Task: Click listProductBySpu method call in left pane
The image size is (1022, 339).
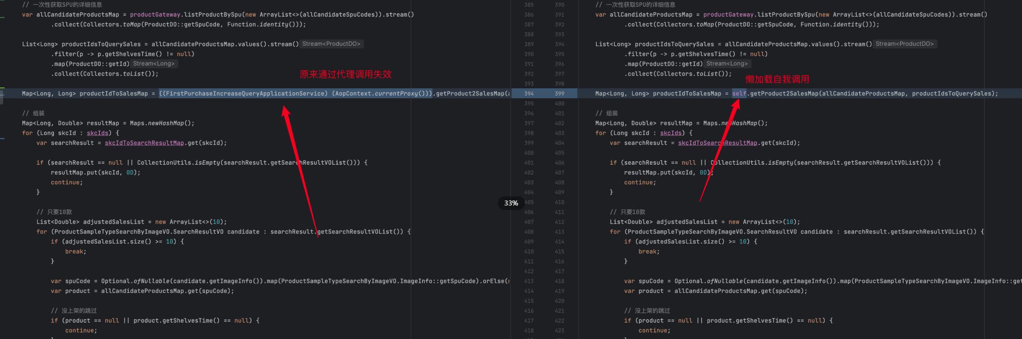Action: click(x=212, y=14)
